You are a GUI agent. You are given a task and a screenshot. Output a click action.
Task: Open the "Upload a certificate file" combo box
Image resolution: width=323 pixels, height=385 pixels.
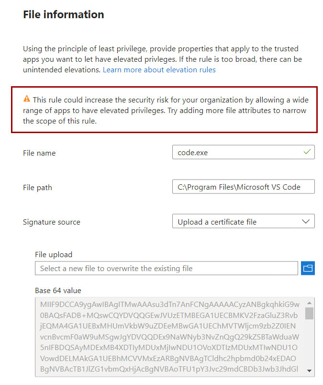244,221
